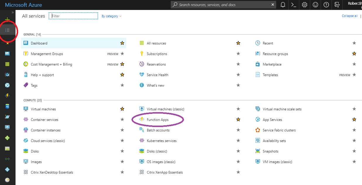Click the Dashboard icon in left sidebar
The width and height of the screenshot is (362, 185).
click(x=8, y=54)
